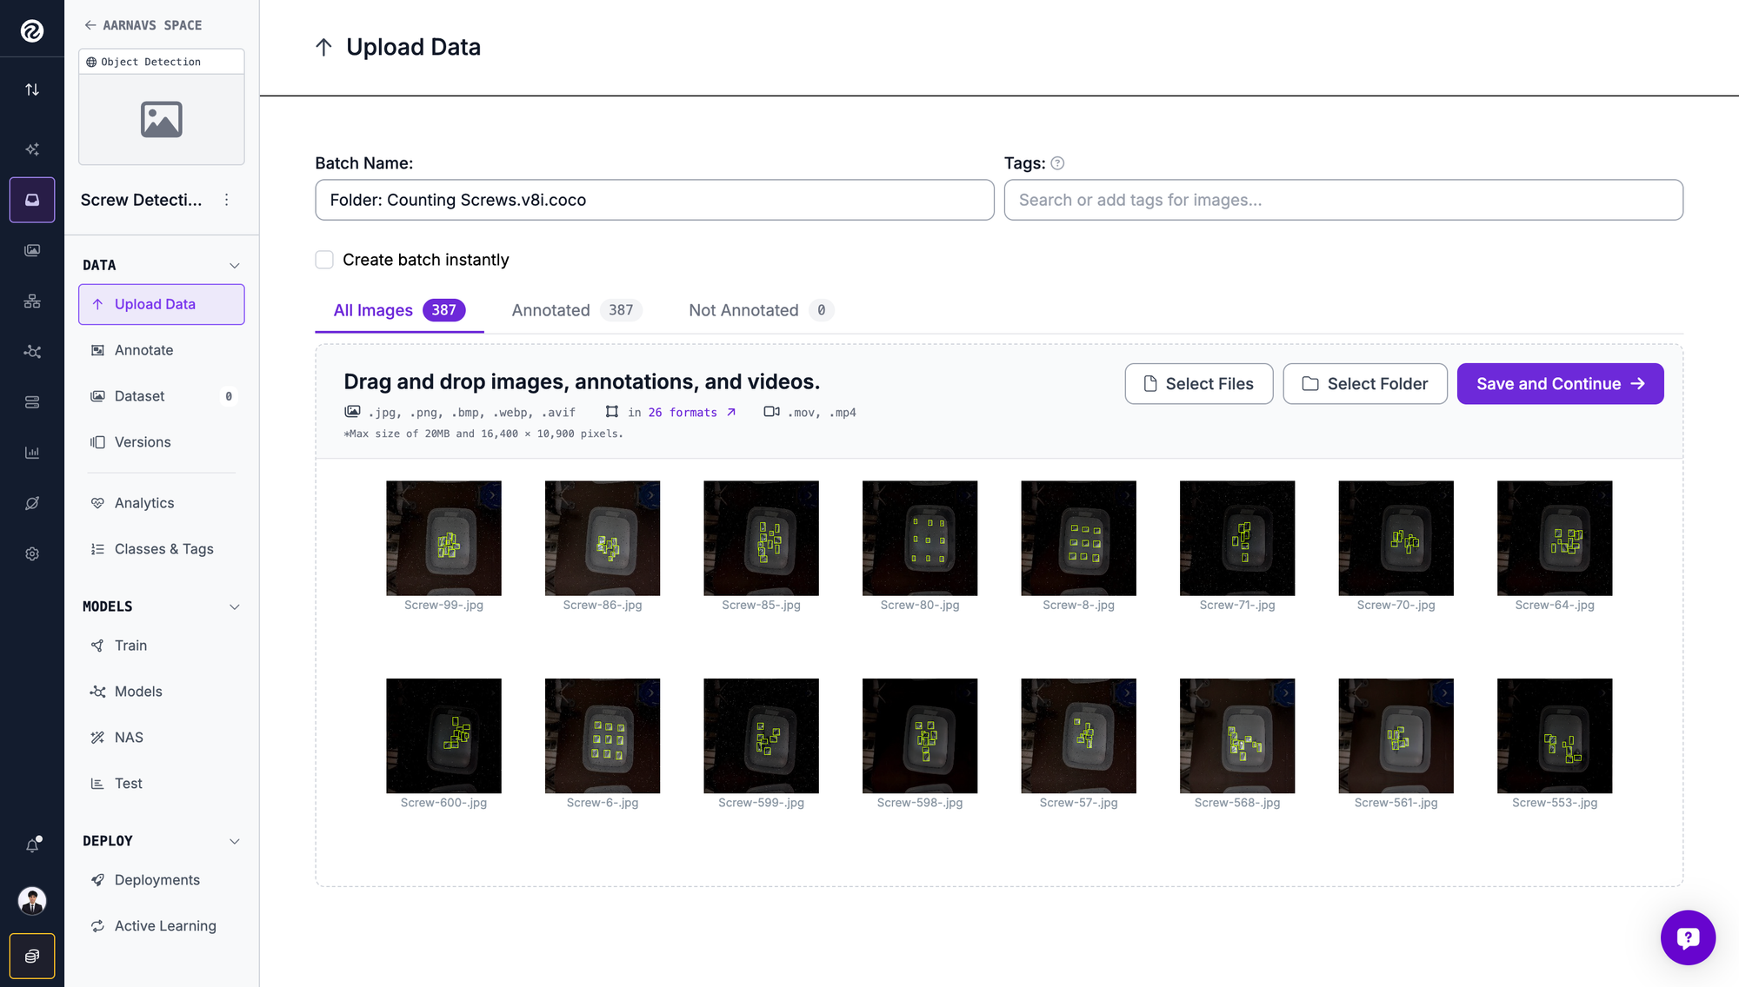Image resolution: width=1739 pixels, height=987 pixels.
Task: Click the Screw Detecti... project name
Action: [142, 200]
